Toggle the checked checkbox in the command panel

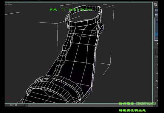[157, 88]
